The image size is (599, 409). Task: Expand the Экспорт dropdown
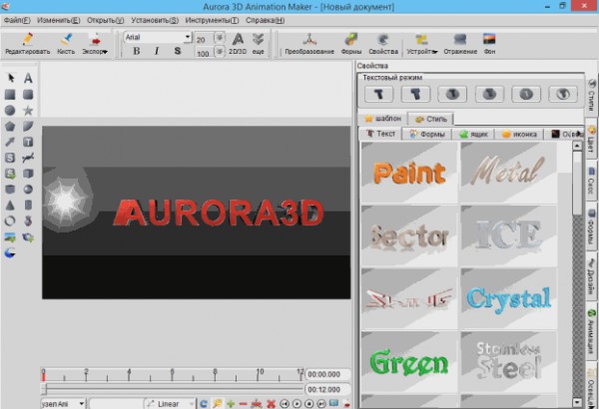(x=105, y=52)
